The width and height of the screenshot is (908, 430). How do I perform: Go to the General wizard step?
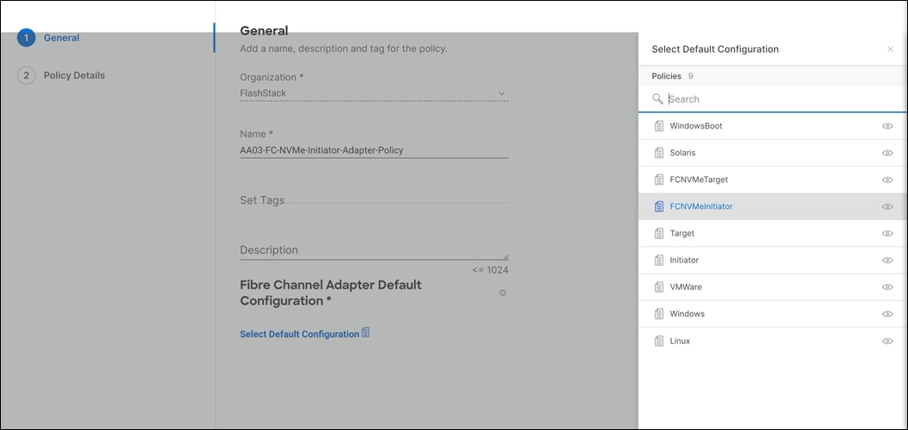61,38
